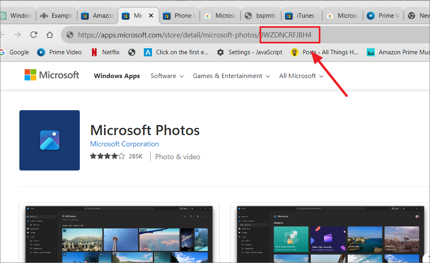Screen dimensions: 430x263
Task: Switch to the iTunes tab
Action: 302,16
